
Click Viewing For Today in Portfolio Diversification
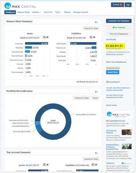(82, 98)
